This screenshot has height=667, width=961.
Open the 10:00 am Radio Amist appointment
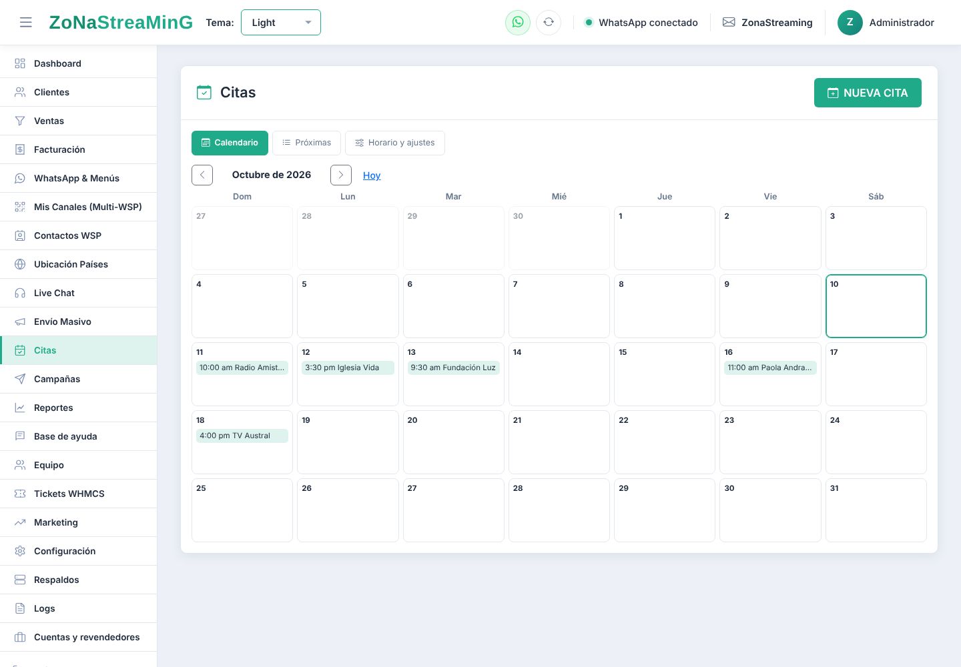[x=242, y=368]
